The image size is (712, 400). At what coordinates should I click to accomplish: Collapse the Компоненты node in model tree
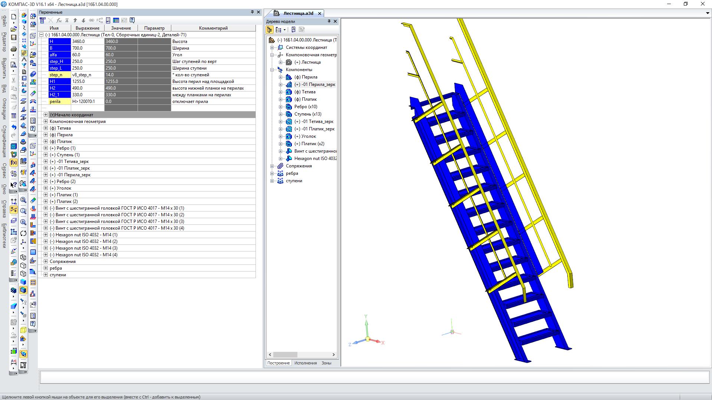(x=272, y=70)
